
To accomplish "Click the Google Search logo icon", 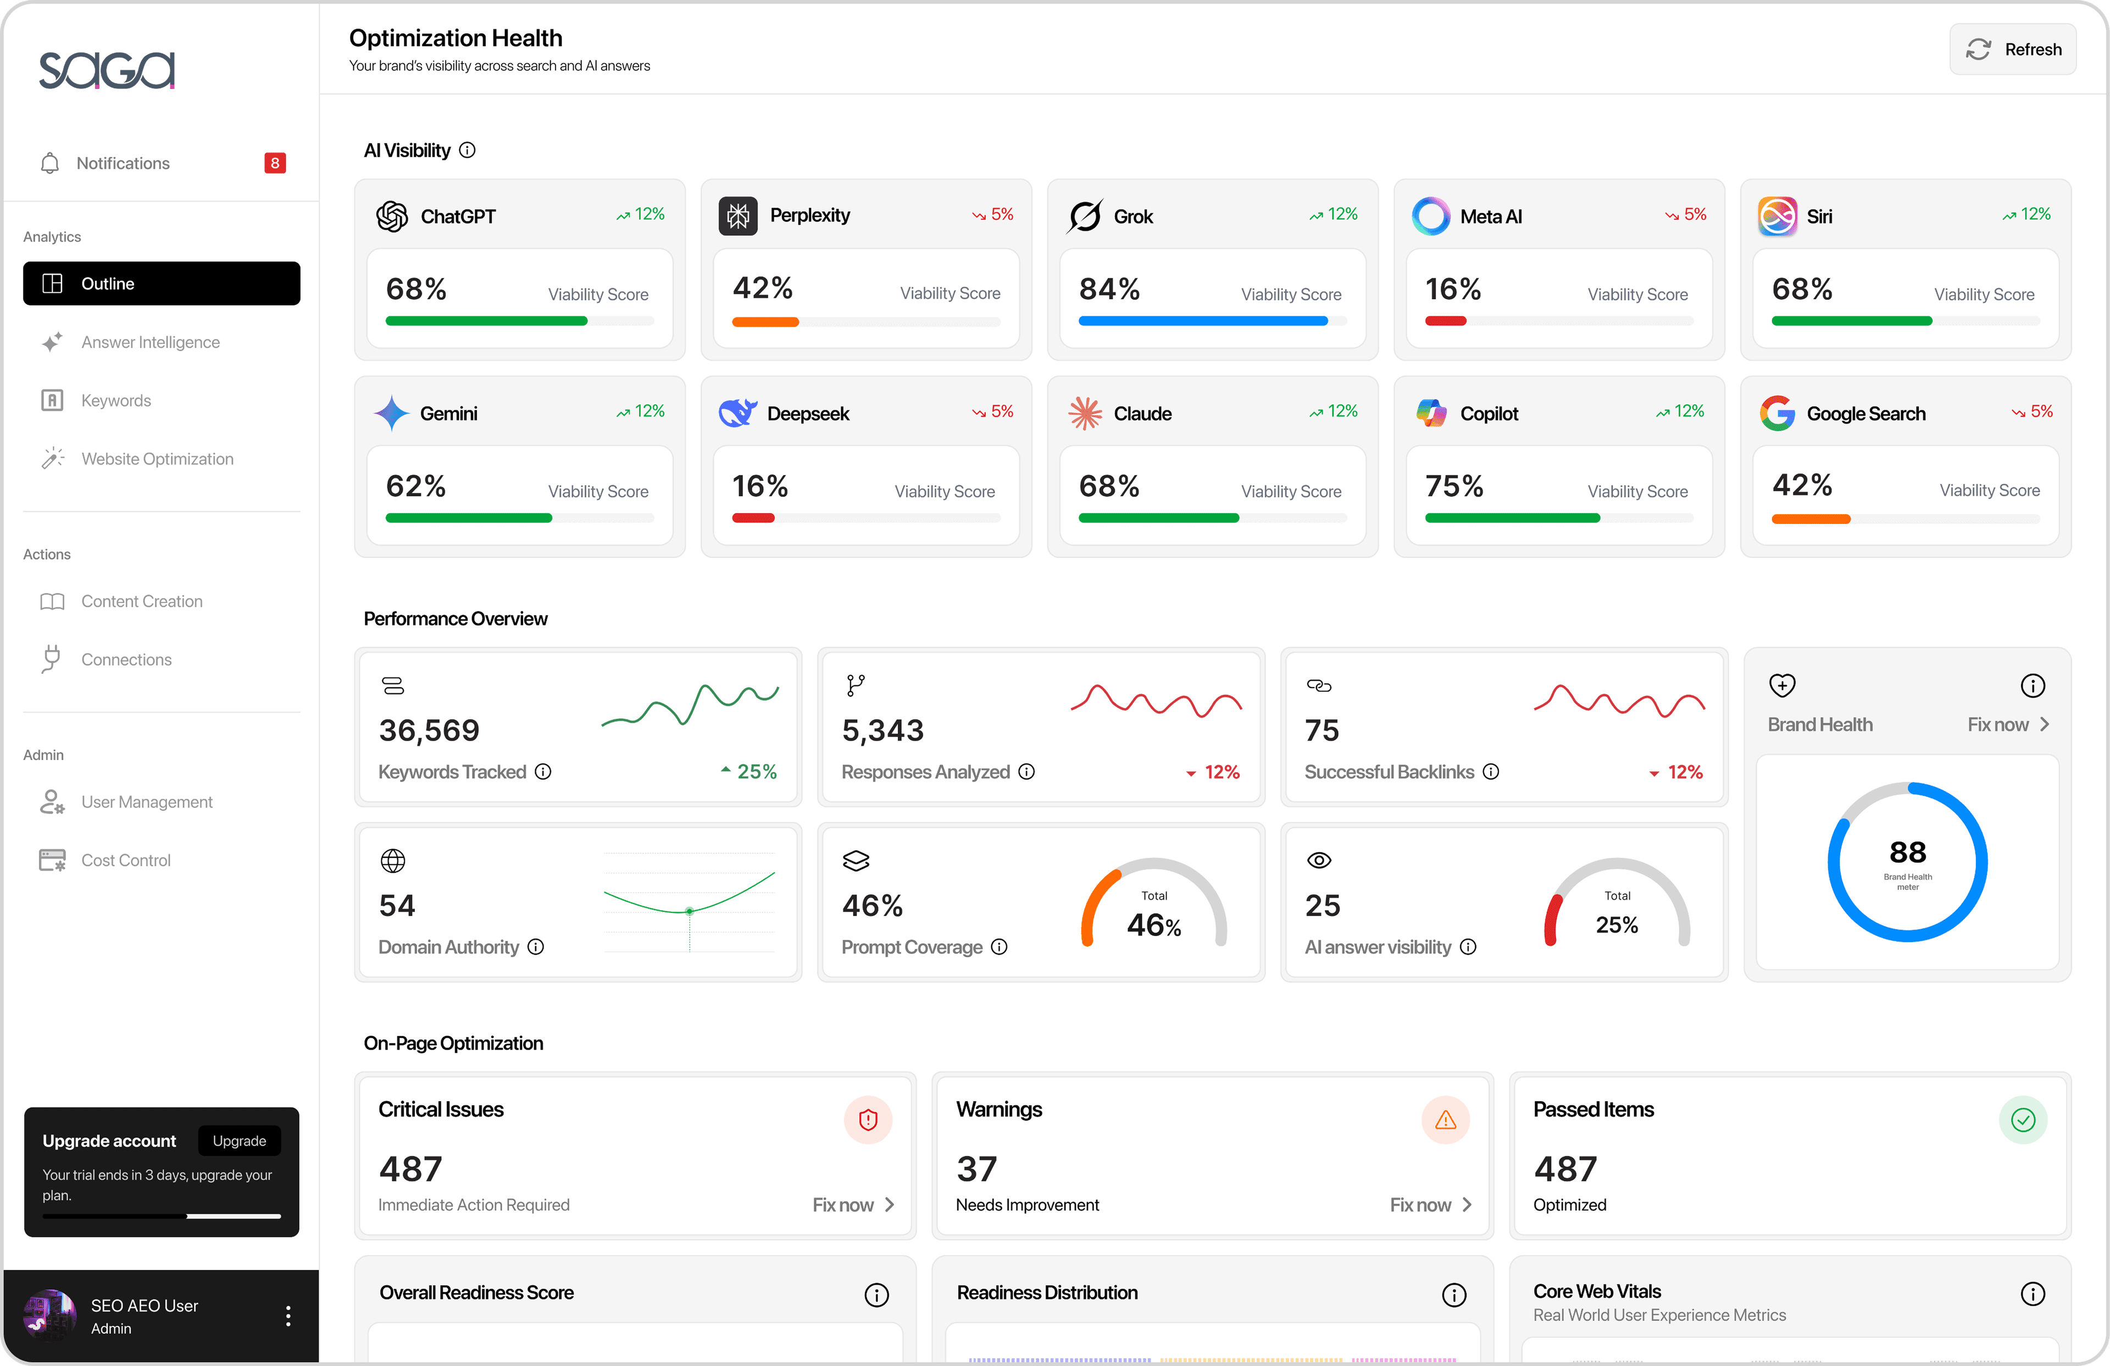I will point(1778,413).
